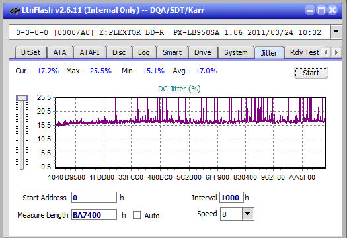The width and height of the screenshot is (347, 238).
Task: Open the Disc tab
Action: click(x=119, y=52)
